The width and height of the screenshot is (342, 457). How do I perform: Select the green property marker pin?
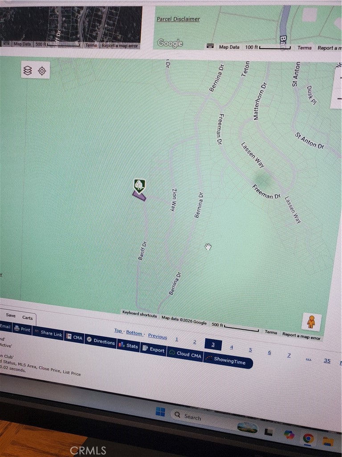[139, 185]
